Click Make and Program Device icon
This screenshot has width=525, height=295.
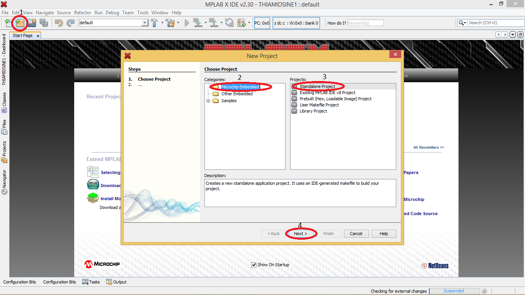(198, 23)
